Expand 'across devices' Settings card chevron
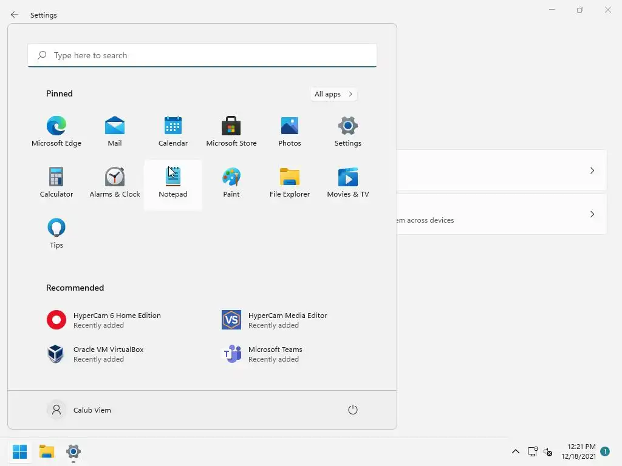Image resolution: width=622 pixels, height=466 pixels. tap(592, 214)
